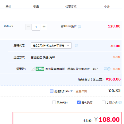Click the 小计 column header
The height and width of the screenshot is (124, 124).
tap(107, 6)
